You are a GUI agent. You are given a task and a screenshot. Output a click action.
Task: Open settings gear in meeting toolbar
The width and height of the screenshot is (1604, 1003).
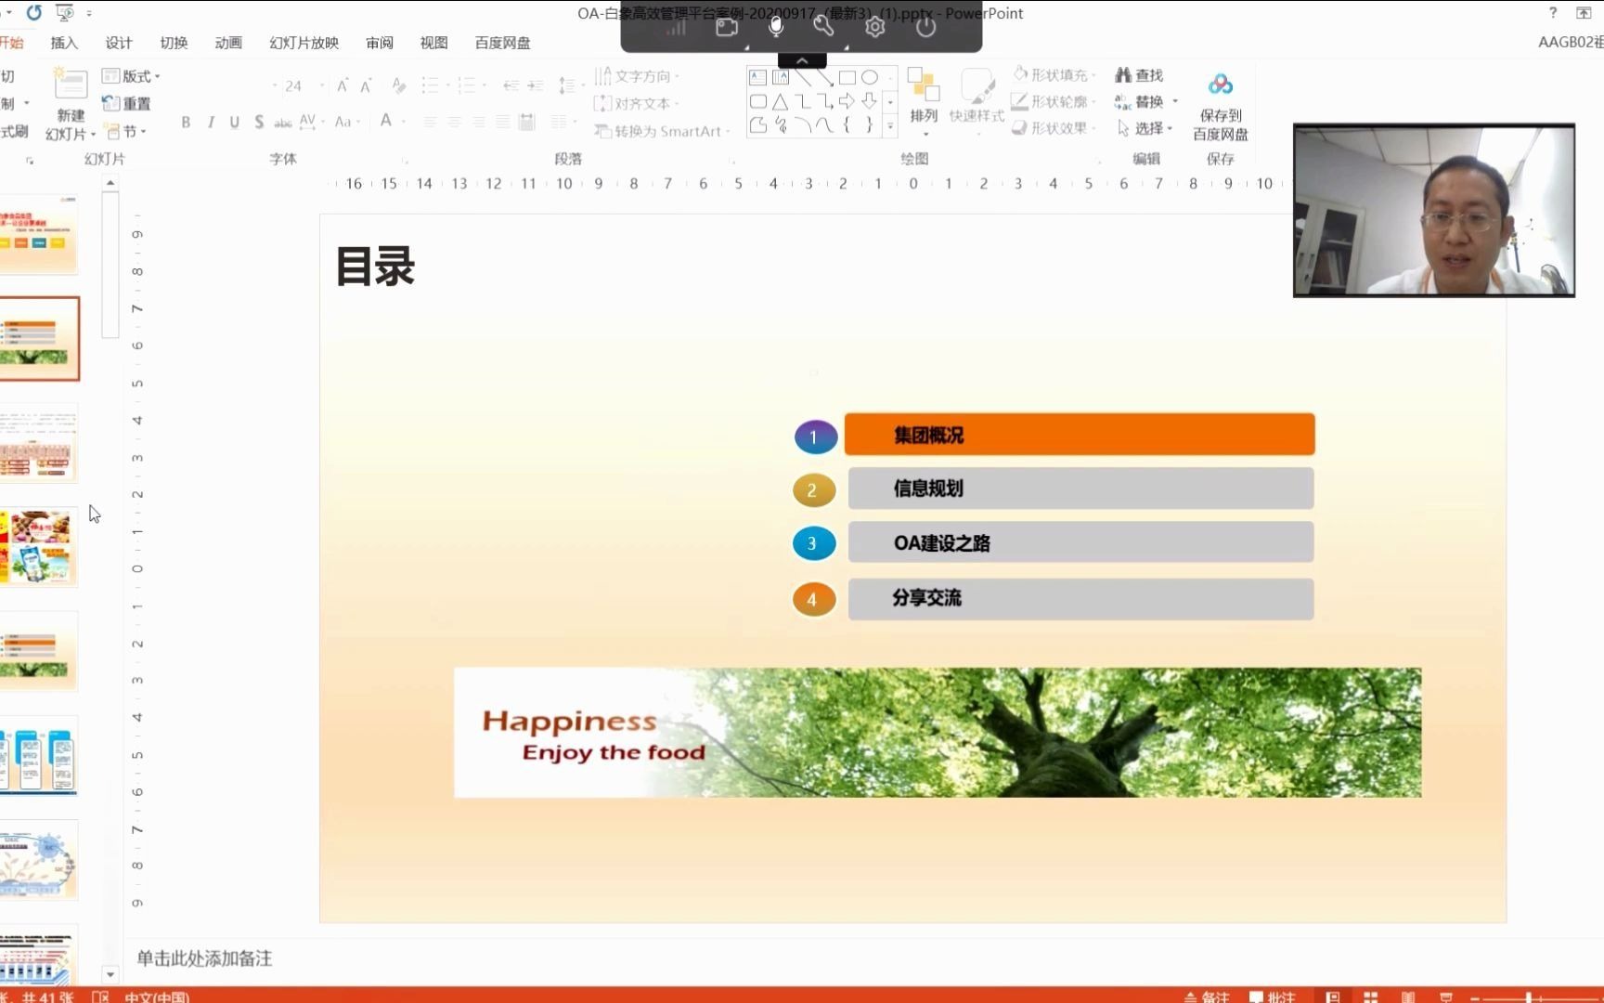(x=874, y=27)
